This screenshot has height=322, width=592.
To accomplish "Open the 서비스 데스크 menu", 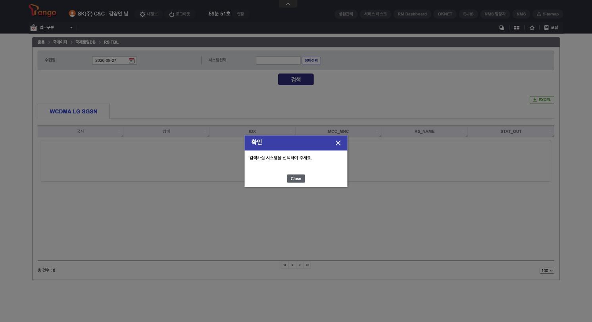I will pyautogui.click(x=375, y=14).
